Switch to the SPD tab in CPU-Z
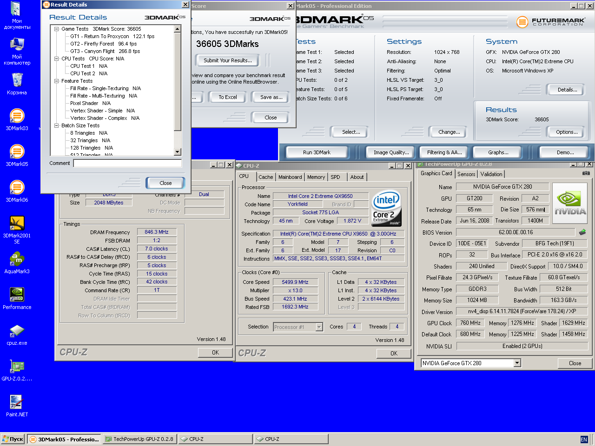Screen dimensions: 595x446 pyautogui.click(x=336, y=177)
